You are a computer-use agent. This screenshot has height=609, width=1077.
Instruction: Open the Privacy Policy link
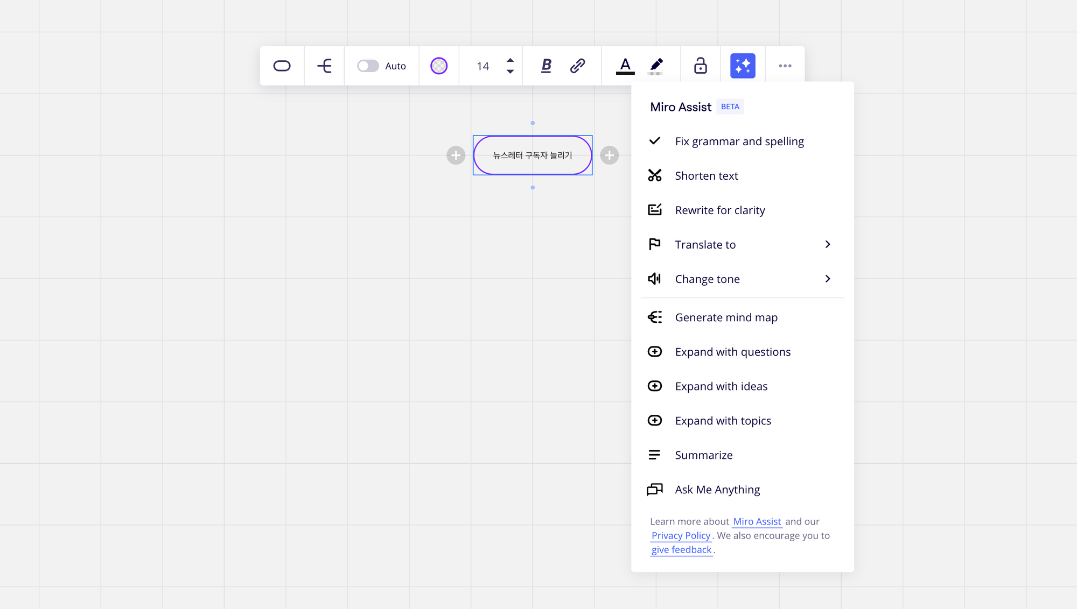pos(681,535)
